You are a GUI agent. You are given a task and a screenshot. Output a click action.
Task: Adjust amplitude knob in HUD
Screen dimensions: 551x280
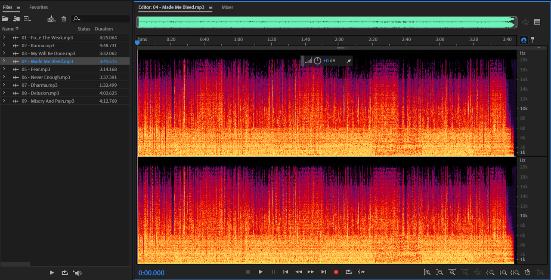click(x=317, y=61)
